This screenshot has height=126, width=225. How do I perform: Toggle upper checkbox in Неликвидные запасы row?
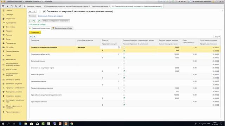click(x=124, y=81)
